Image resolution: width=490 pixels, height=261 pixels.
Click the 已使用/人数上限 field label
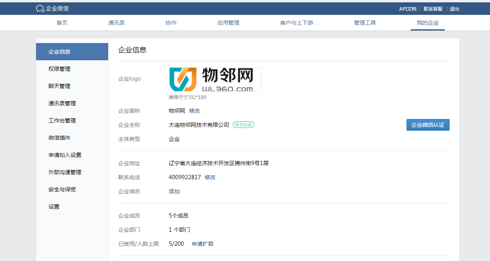tap(139, 244)
